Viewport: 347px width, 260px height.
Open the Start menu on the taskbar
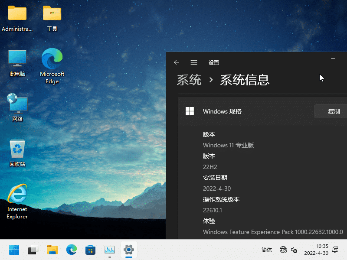(14, 250)
